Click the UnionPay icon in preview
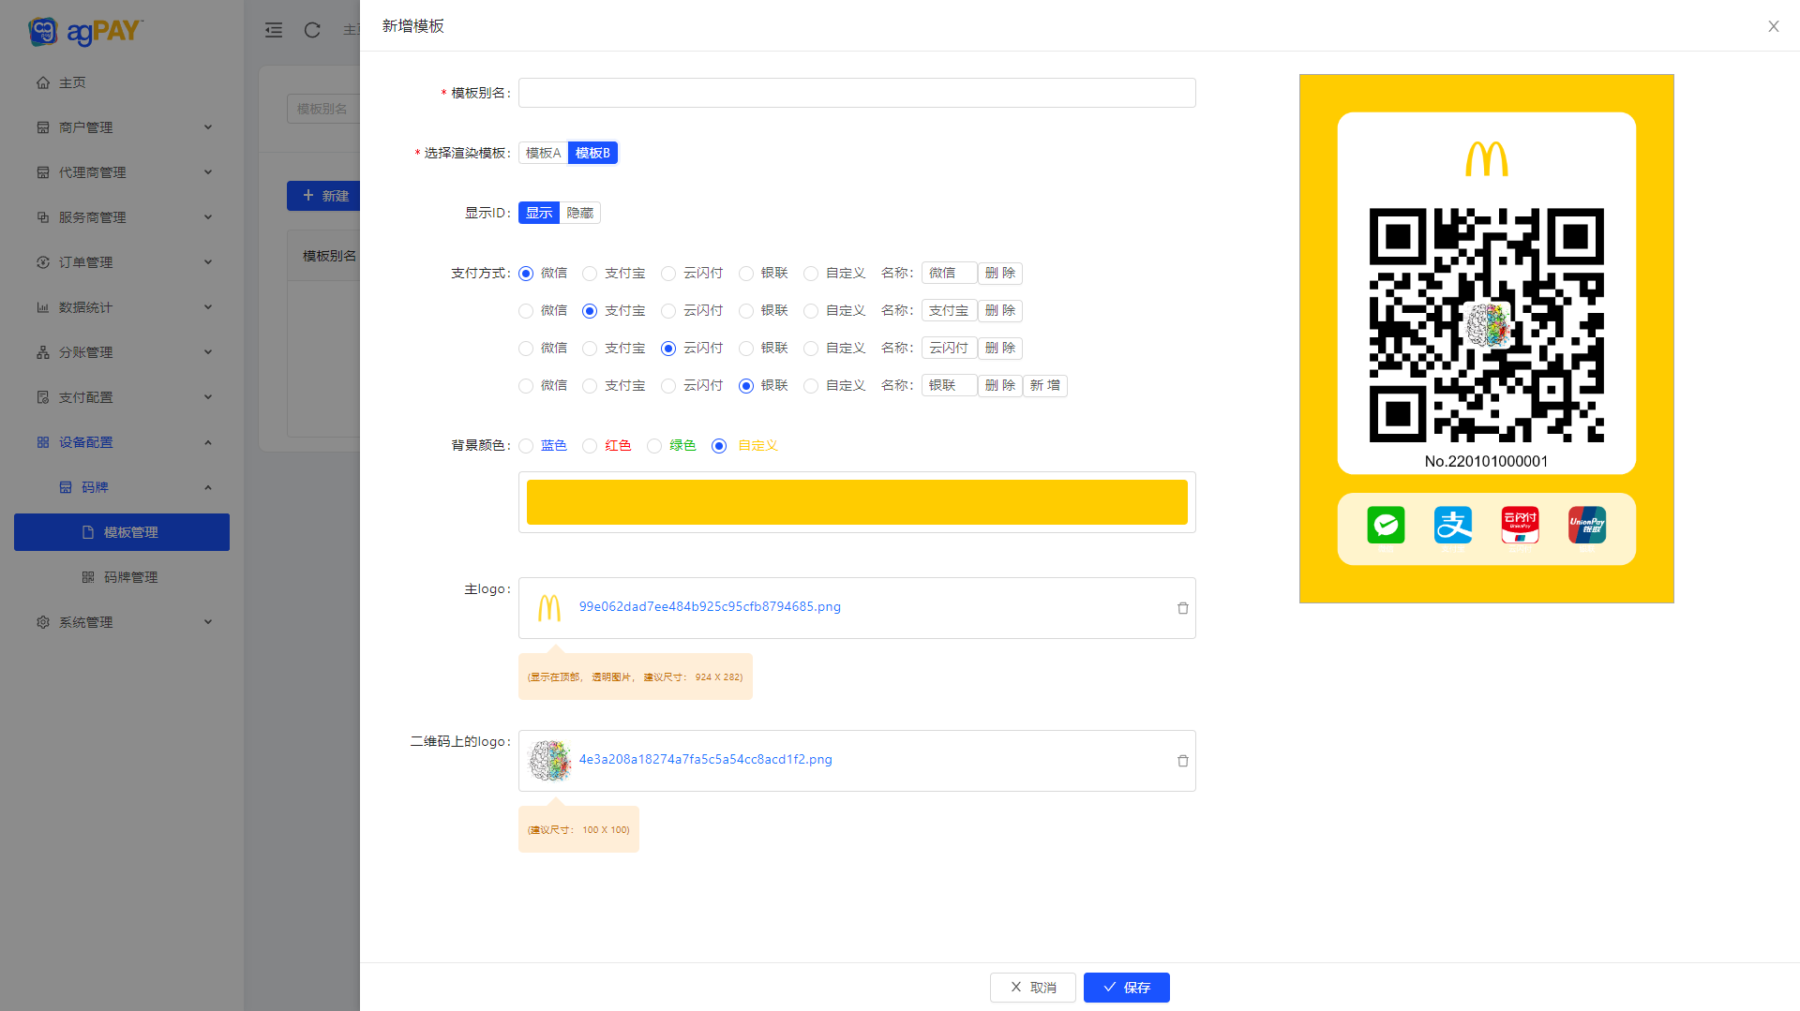 coord(1587,525)
